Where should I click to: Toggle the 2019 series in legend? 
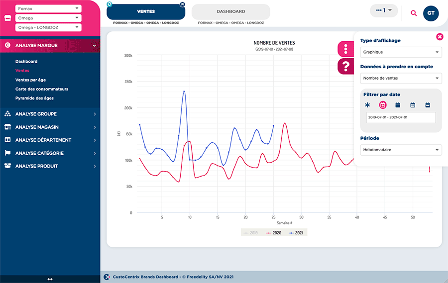click(250, 232)
